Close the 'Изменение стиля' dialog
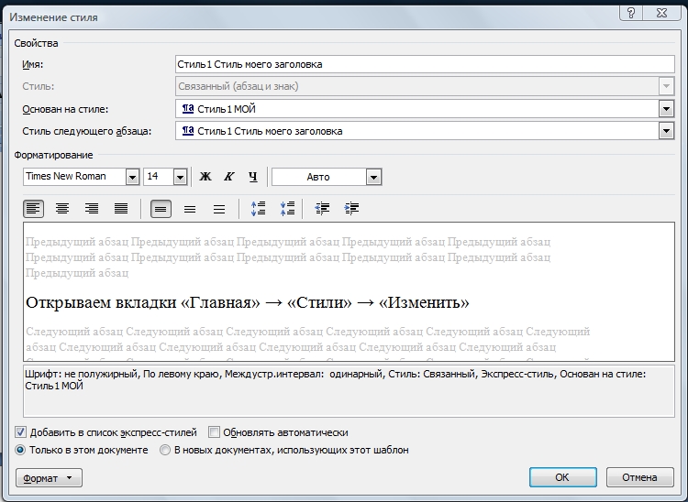Screen dimensions: 688x502 [x=661, y=13]
